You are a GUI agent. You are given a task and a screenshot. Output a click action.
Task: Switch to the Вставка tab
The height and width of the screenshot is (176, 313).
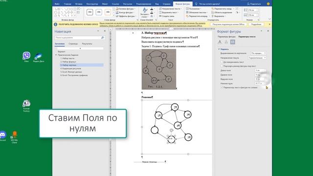(x=79, y=4)
